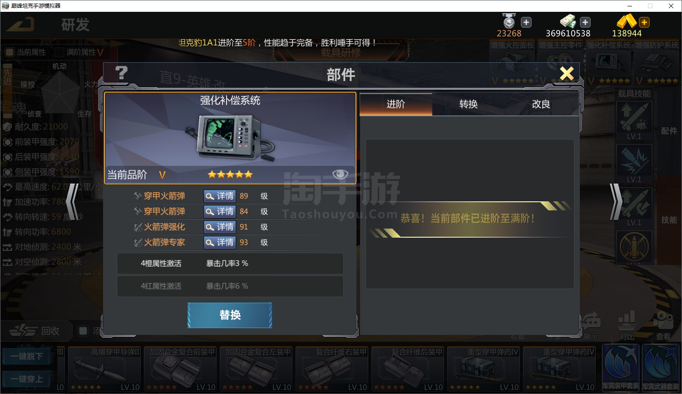
Task: Close the 部件 dialog with the X
Action: point(567,74)
